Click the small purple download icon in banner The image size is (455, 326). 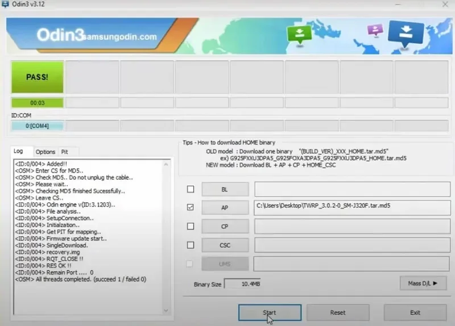tap(375, 30)
